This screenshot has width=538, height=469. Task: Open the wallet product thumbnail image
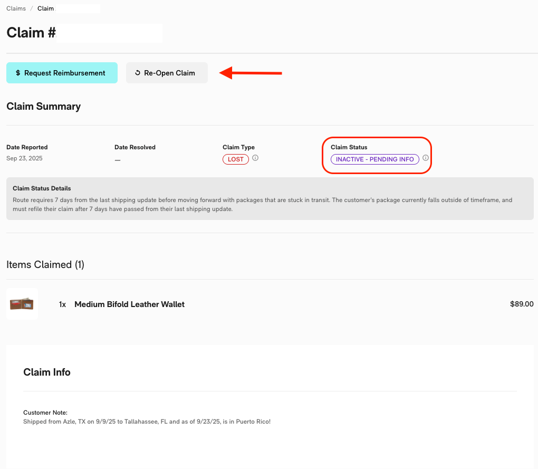(22, 304)
